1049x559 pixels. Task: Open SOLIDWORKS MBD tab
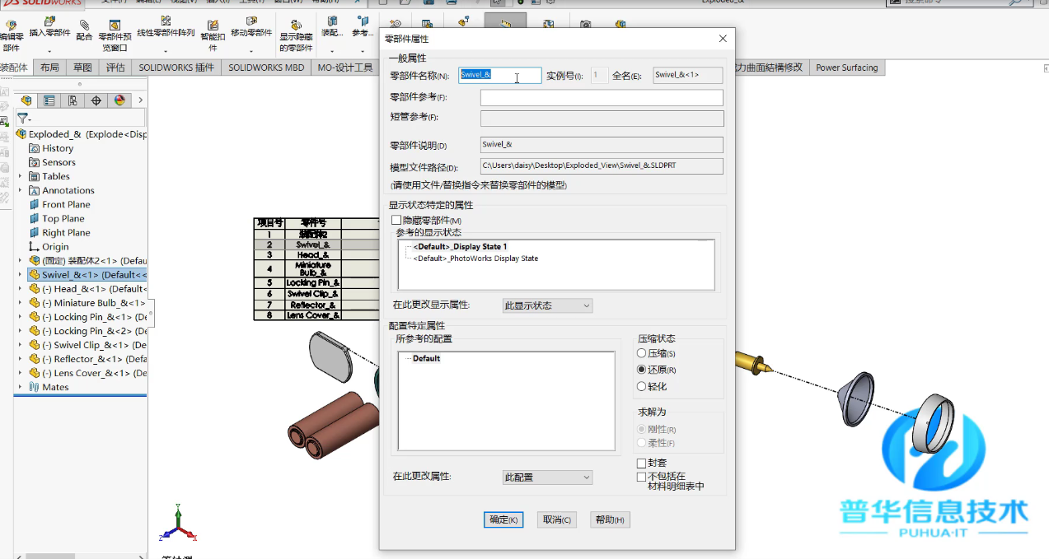click(x=266, y=68)
